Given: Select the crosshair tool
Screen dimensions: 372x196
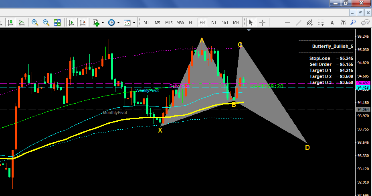Looking at the screenshot, I should 262,22.
